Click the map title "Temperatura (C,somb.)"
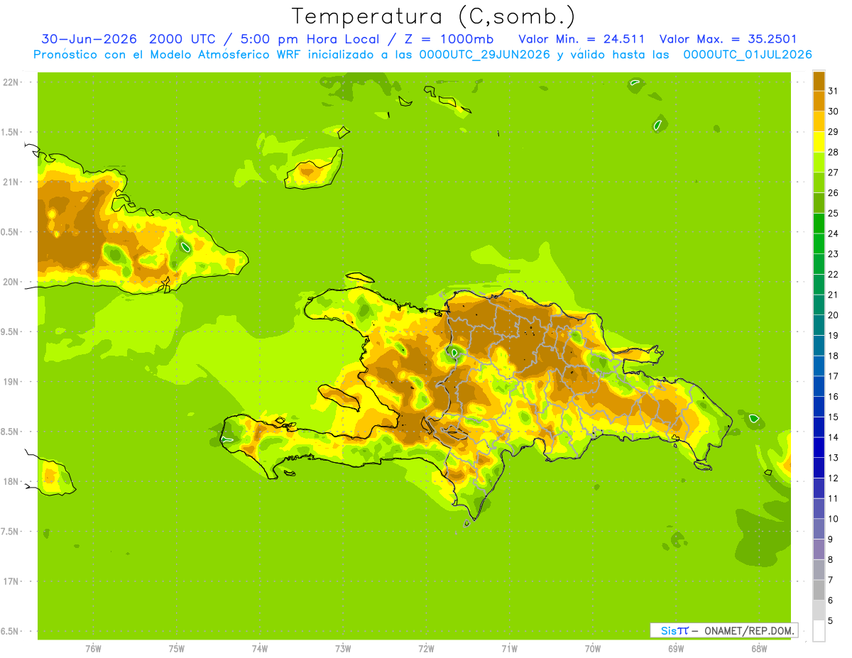 point(433,16)
